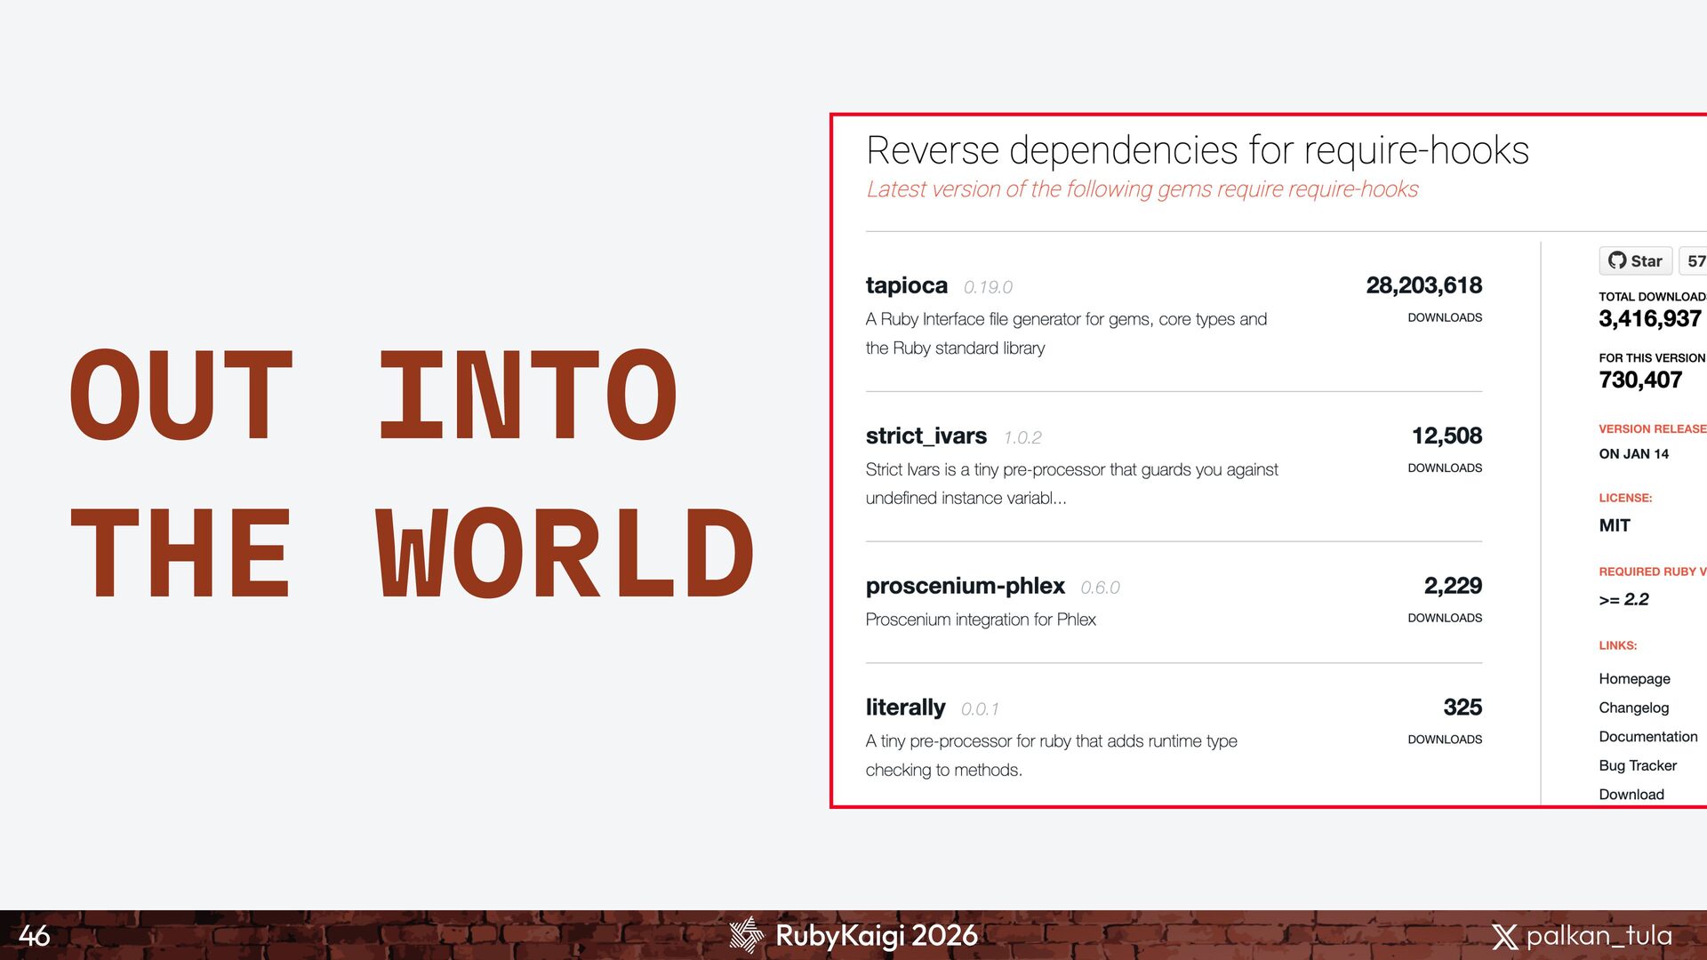Click the palkan_tula handle
This screenshot has height=960, width=1707.
tap(1599, 936)
